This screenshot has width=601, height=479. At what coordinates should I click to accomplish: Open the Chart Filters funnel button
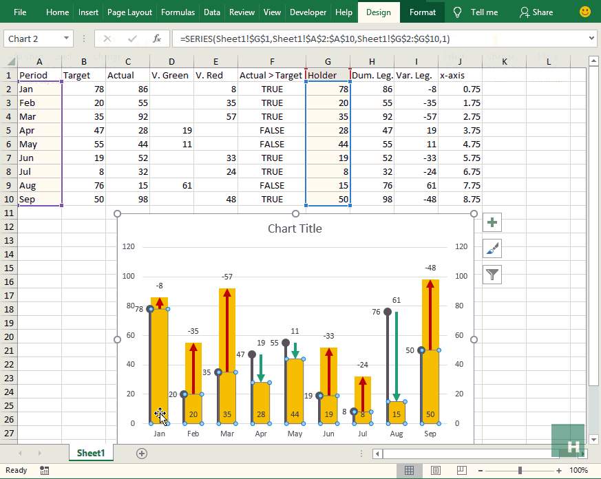[492, 275]
